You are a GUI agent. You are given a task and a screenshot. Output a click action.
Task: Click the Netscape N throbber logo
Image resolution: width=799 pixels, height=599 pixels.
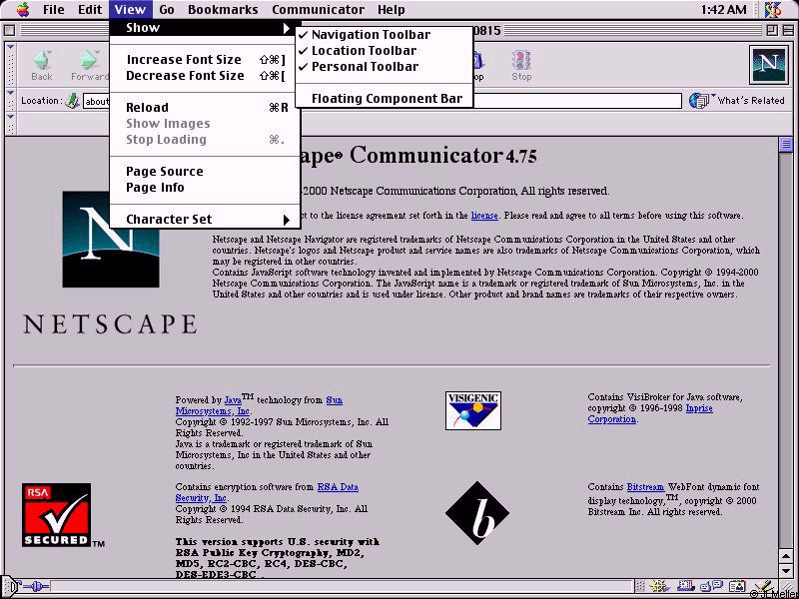coord(769,65)
